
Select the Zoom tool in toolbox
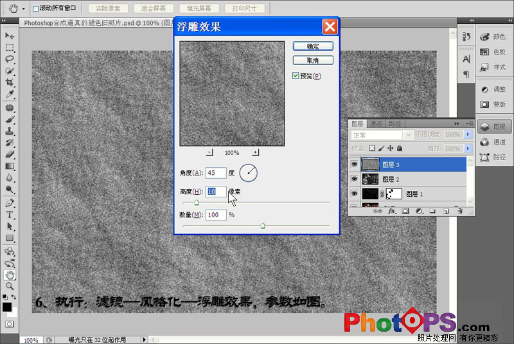10,286
